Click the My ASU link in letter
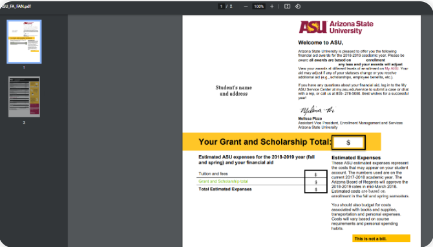 (392, 69)
